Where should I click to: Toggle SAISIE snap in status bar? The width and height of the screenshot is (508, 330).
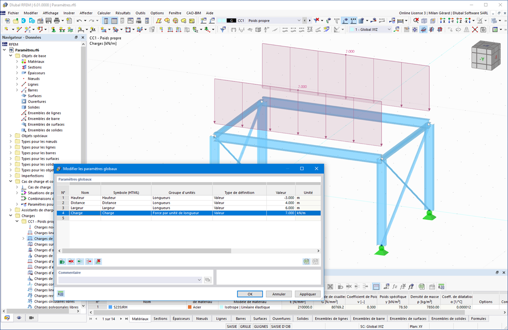tap(232, 327)
